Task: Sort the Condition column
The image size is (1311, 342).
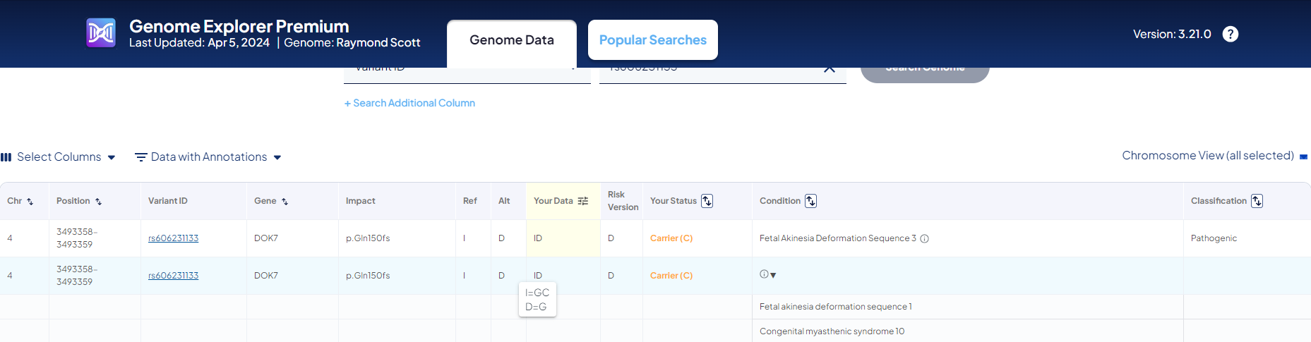Action: [810, 201]
